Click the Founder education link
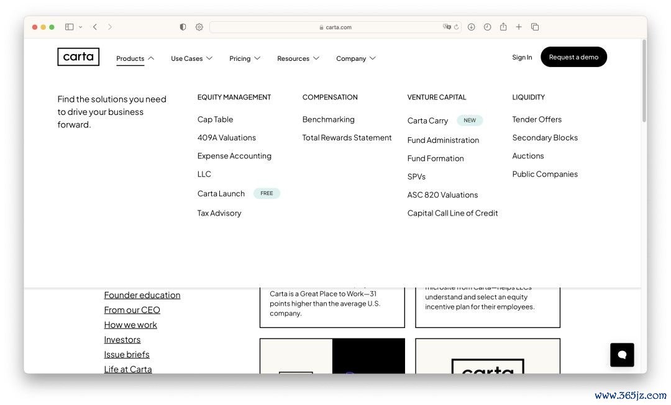Viewport: 671px width, 405px height. (x=142, y=295)
